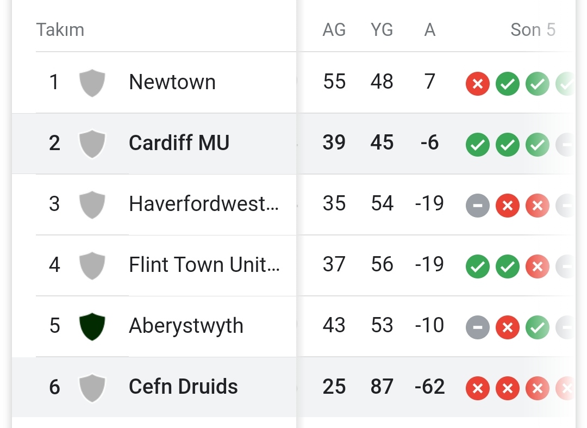Screen dimensions: 587x428
Task: Select the Flint Town United row
Action: [x=293, y=265]
